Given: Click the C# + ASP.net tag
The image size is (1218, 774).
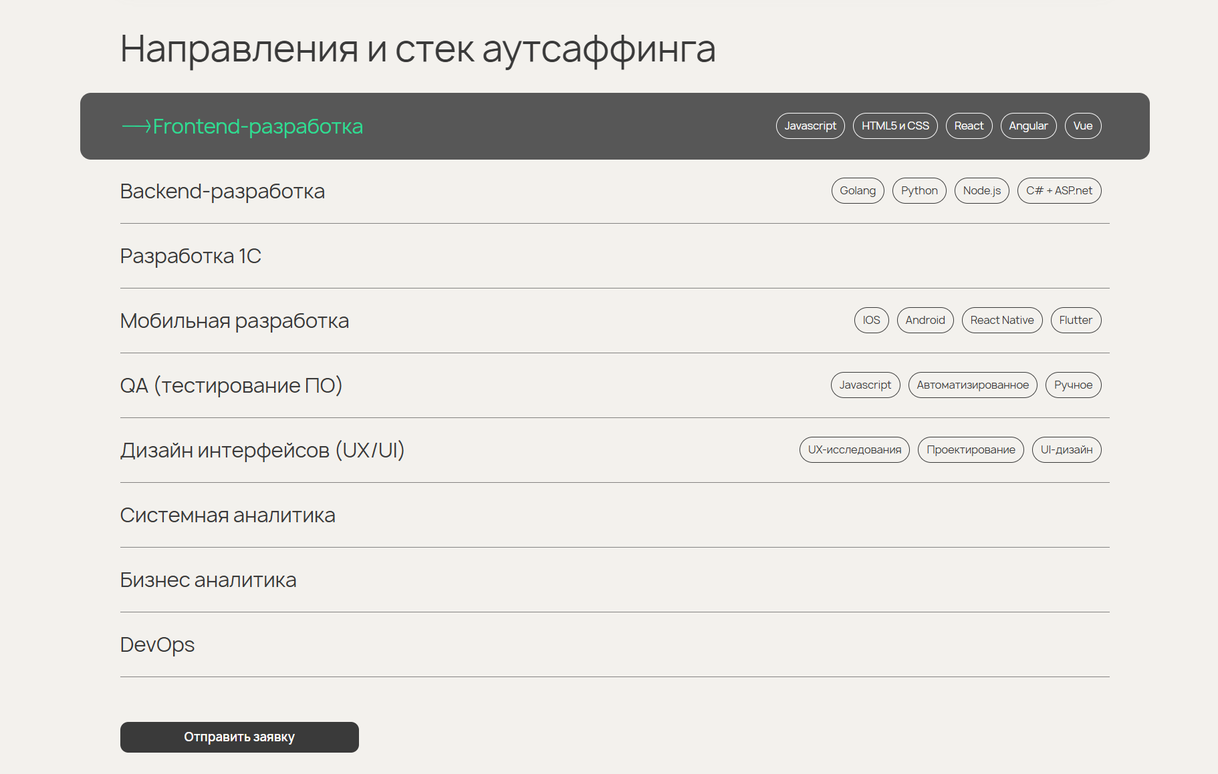Looking at the screenshot, I should 1059,190.
